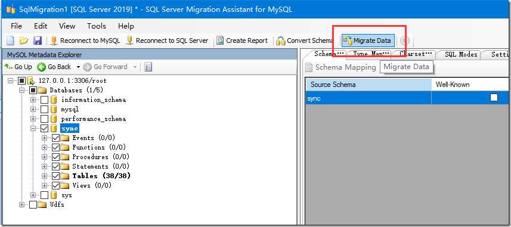Click the Save Project floppy icon
This screenshot has width=511, height=227.
tap(38, 41)
